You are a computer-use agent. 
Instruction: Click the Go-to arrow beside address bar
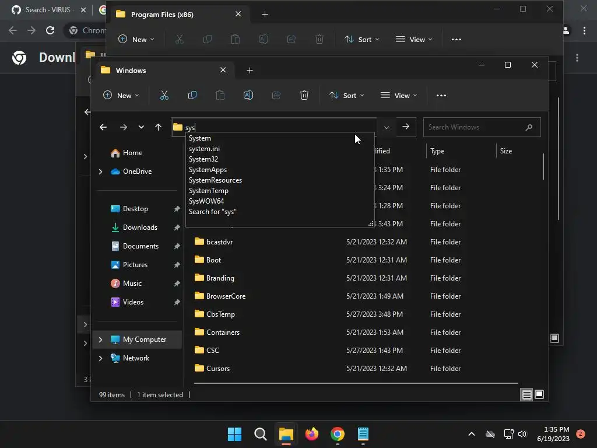pyautogui.click(x=406, y=127)
